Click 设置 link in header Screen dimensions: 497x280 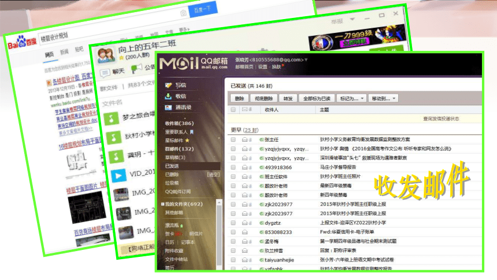click(263, 67)
